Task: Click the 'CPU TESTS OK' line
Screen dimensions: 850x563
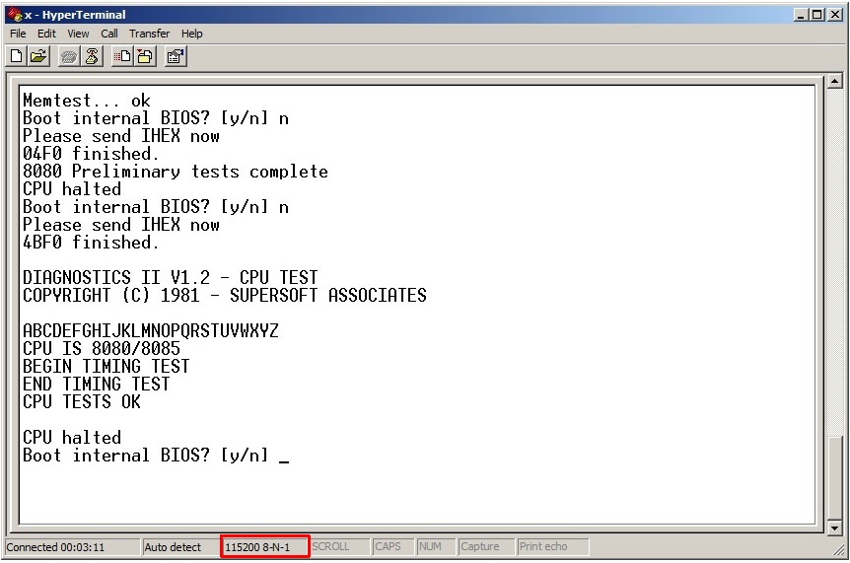Action: tap(82, 402)
